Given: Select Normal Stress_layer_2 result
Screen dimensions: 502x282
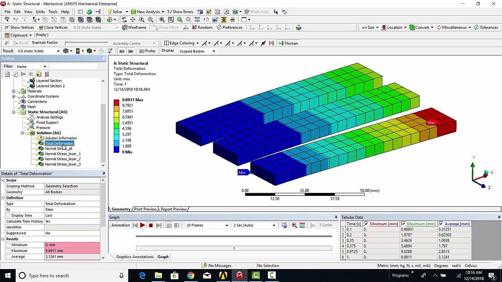Looking at the screenshot, I should coord(63,159).
